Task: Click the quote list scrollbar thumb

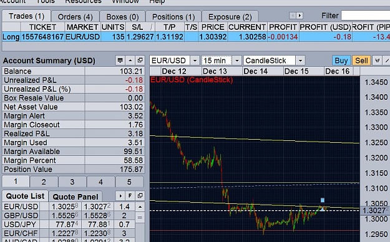Action: point(140,218)
